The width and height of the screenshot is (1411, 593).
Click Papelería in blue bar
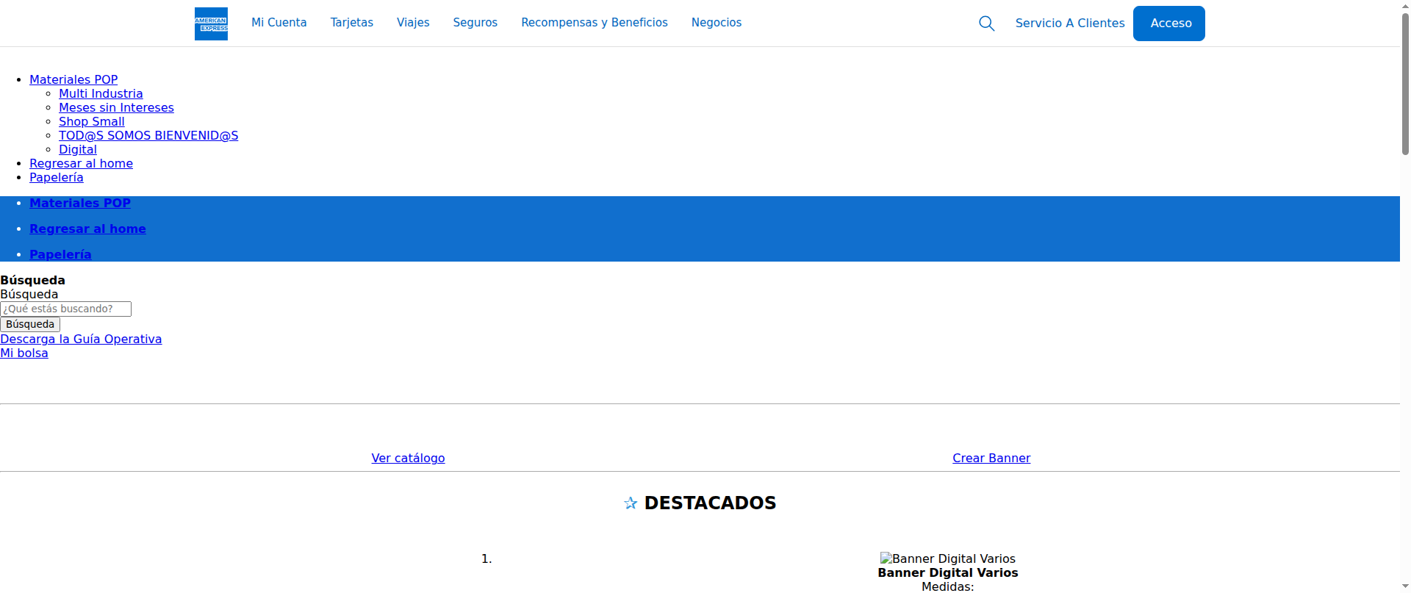(60, 254)
